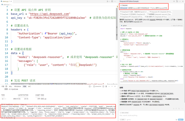Image resolution: width=185 pixels, height=121 pixels.
Task: Close the demo.py editor tab
Action: [x=11, y=1]
